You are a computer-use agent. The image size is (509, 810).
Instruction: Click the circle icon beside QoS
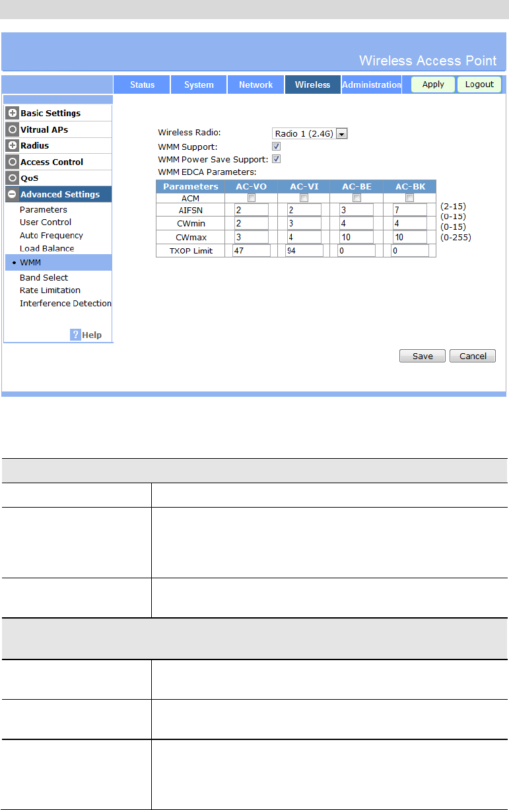(x=12, y=178)
